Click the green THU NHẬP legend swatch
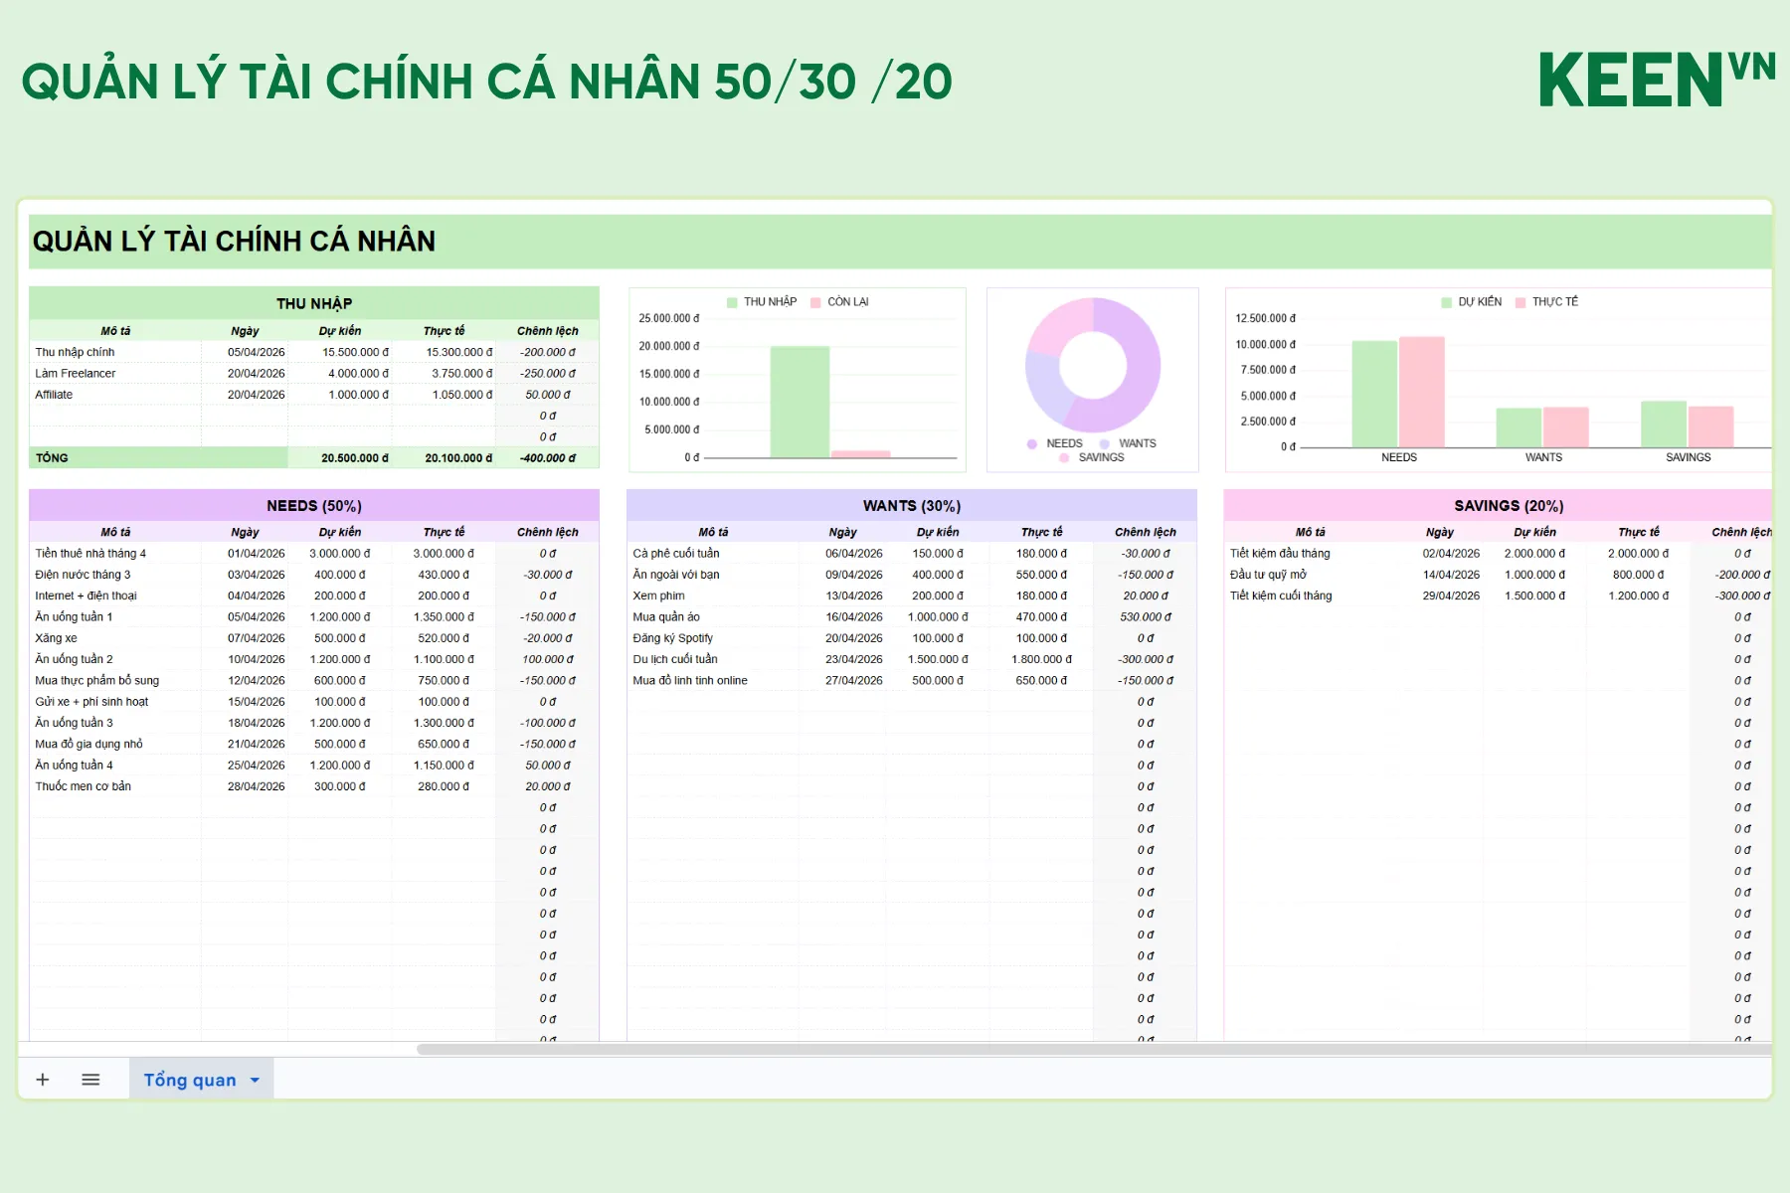The height and width of the screenshot is (1193, 1790). (x=733, y=302)
